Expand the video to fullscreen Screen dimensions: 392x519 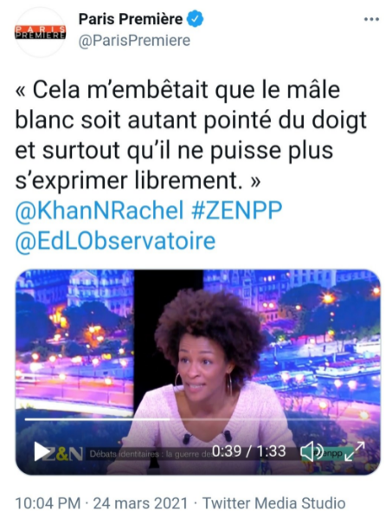click(x=354, y=451)
